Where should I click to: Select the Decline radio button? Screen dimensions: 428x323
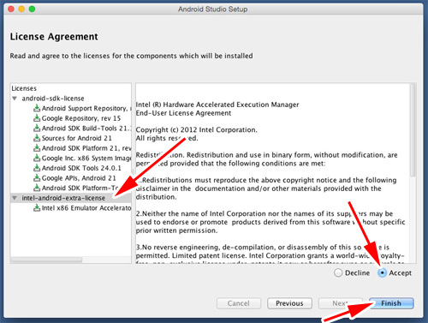pos(338,272)
